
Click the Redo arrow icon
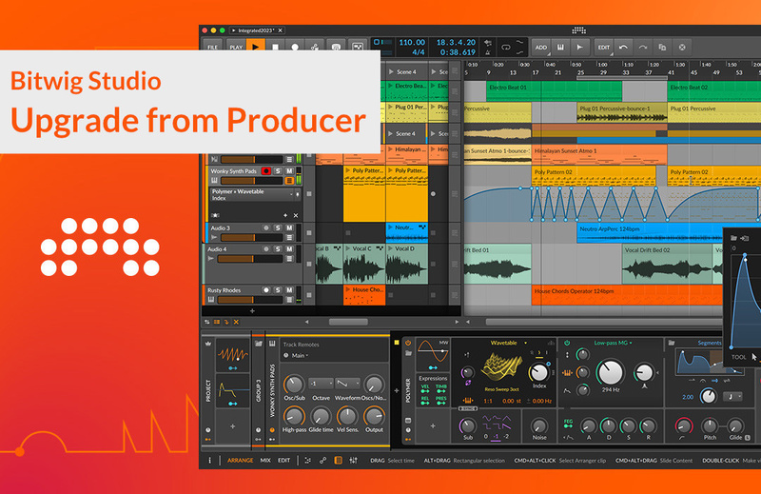click(643, 48)
